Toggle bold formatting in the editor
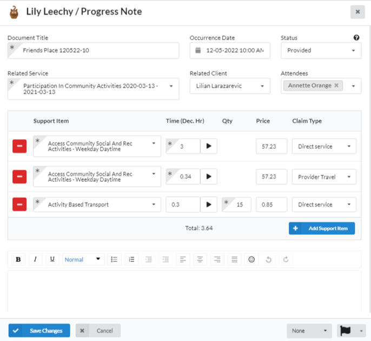The height and width of the screenshot is (341, 371). click(x=18, y=259)
